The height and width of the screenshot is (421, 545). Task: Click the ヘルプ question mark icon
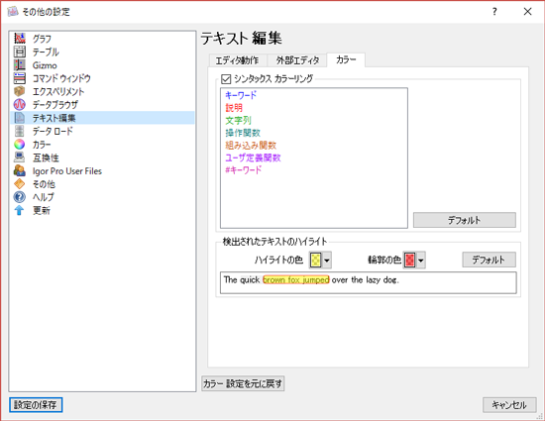tap(20, 197)
